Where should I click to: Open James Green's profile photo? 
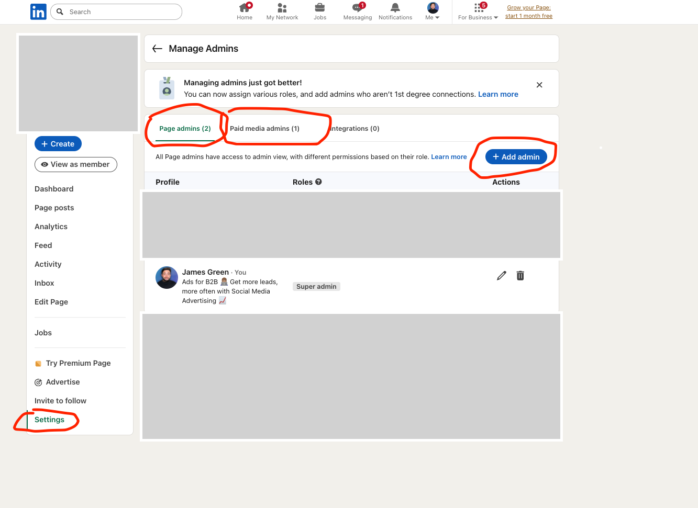(x=167, y=277)
